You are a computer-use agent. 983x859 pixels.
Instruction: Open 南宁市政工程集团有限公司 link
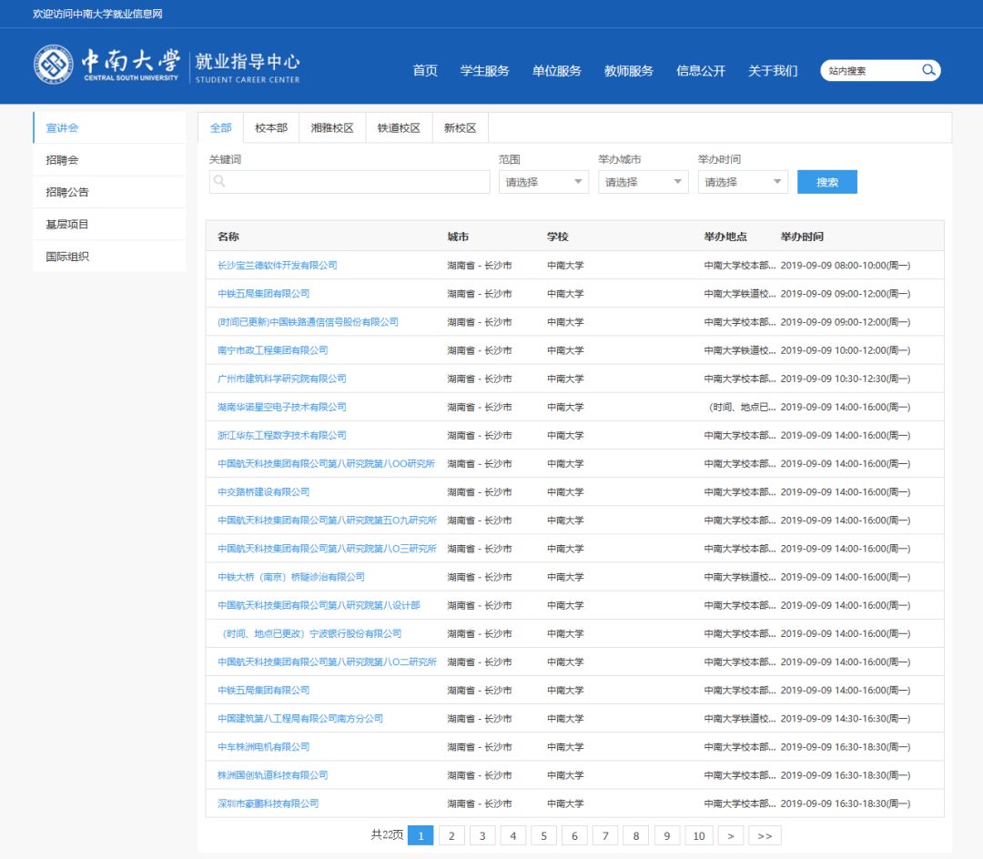tap(273, 350)
